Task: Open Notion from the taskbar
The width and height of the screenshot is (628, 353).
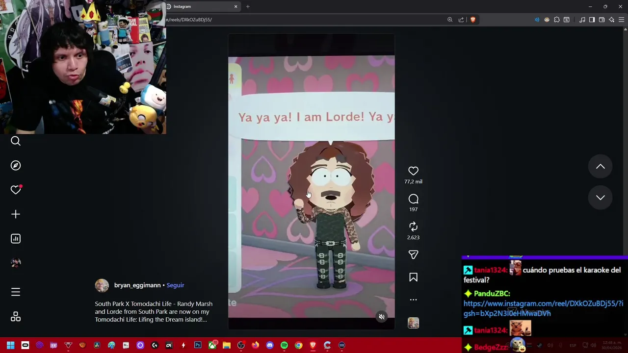Action: coord(126,345)
